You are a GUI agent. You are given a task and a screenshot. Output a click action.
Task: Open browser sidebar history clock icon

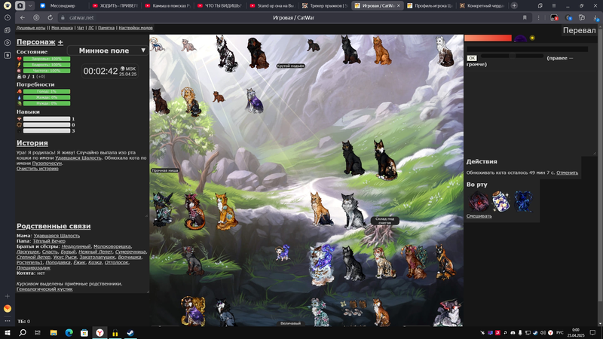coord(8,17)
